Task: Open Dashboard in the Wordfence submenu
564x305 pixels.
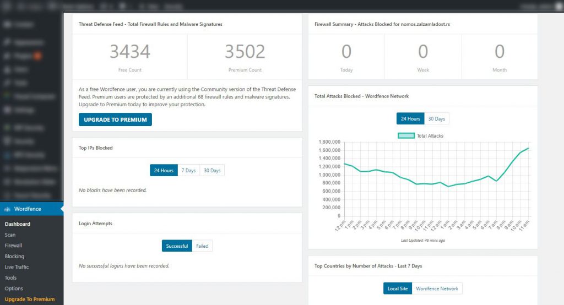Action: (18, 224)
